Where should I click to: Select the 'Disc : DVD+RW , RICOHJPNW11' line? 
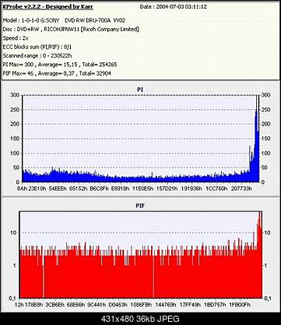click(71, 29)
